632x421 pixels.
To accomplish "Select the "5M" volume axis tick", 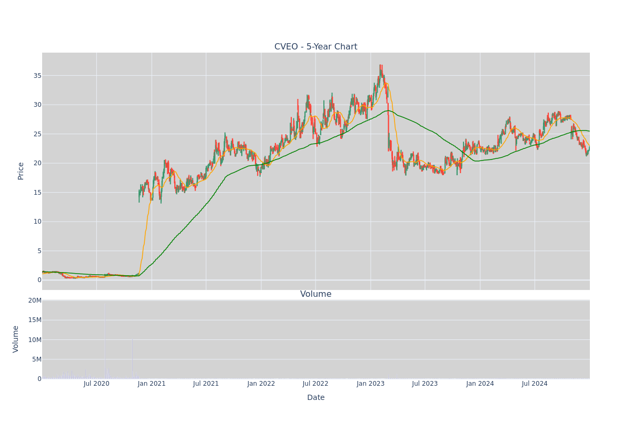I will (x=37, y=359).
